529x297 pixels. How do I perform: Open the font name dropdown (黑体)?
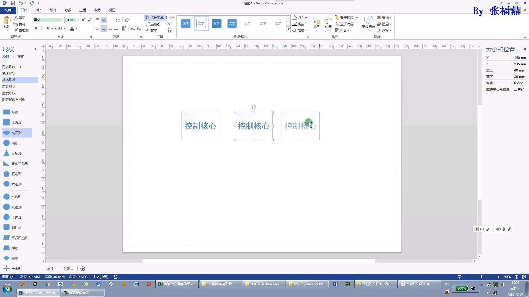63,20
